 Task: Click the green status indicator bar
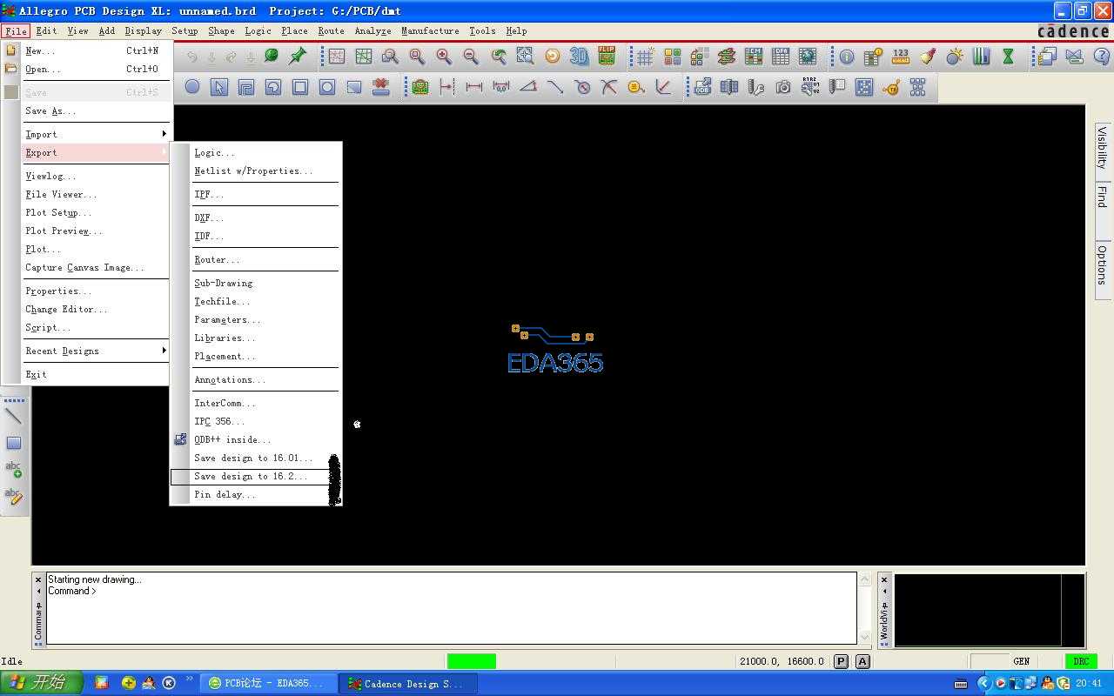tap(472, 661)
